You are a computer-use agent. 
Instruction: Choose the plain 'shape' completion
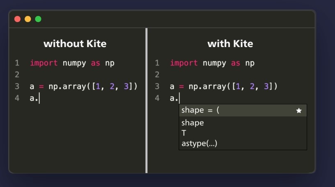[193, 123]
